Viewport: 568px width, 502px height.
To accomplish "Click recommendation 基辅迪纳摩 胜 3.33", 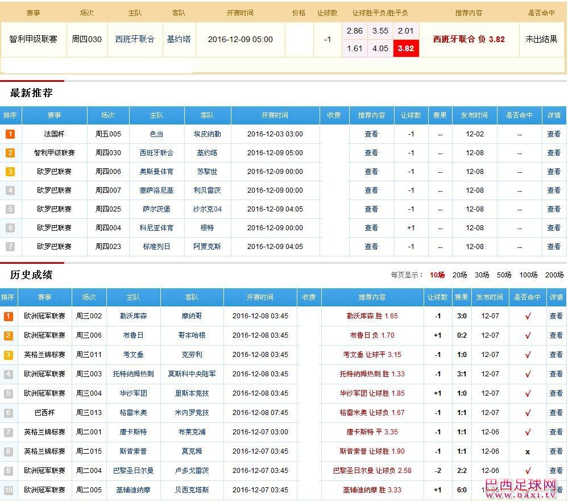I will coord(374,489).
